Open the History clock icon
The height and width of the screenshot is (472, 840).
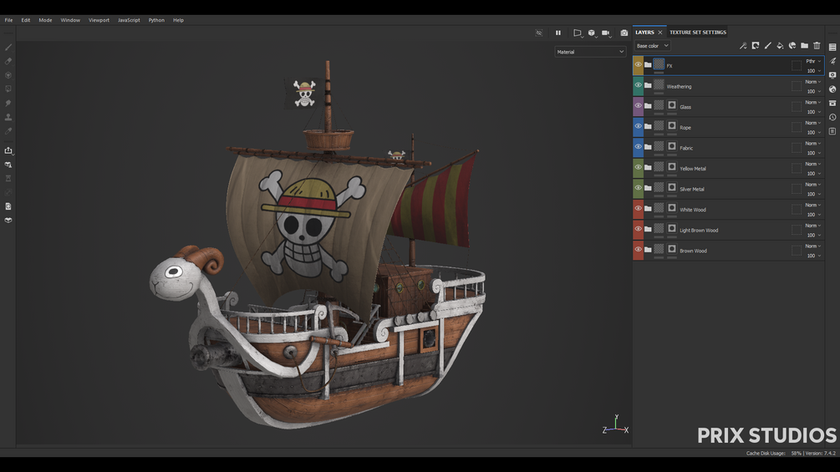point(832,117)
